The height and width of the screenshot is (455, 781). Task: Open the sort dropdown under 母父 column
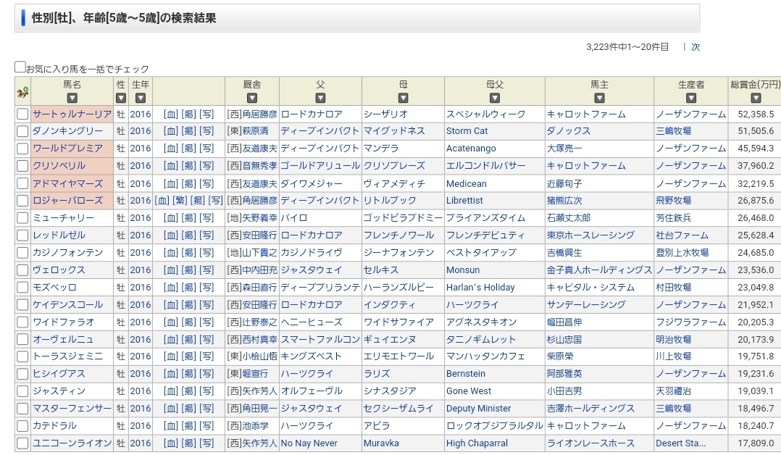[x=494, y=99]
